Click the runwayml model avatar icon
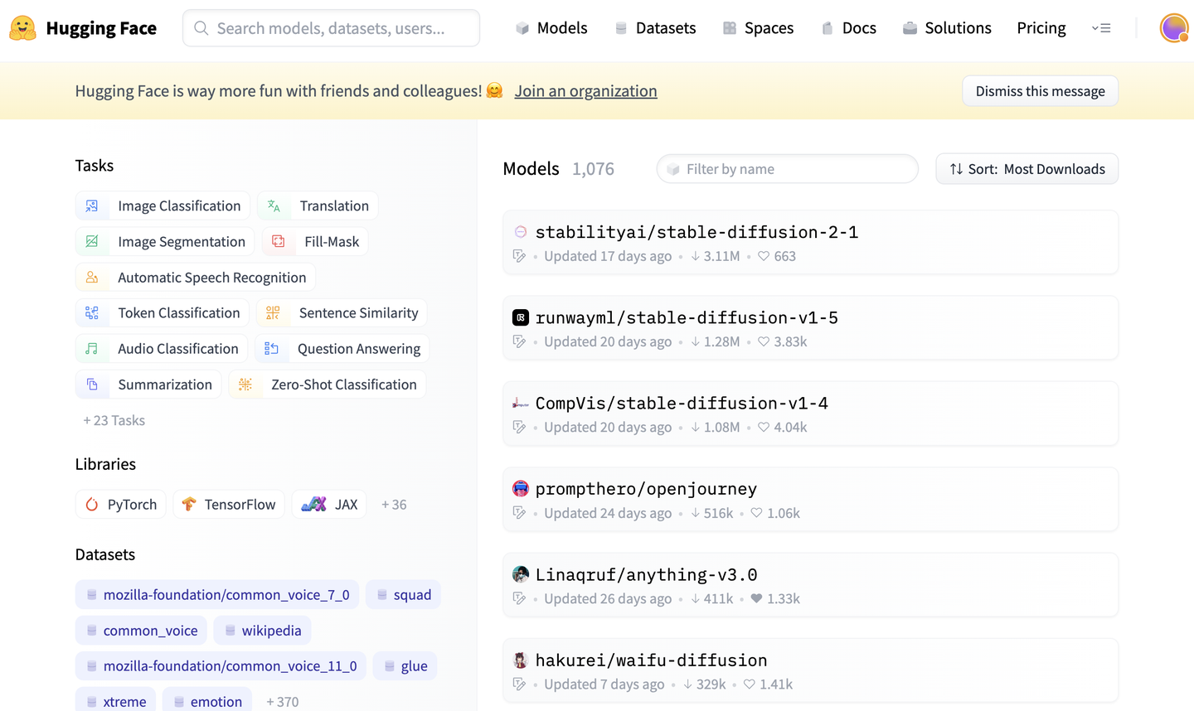The height and width of the screenshot is (711, 1194). point(521,317)
